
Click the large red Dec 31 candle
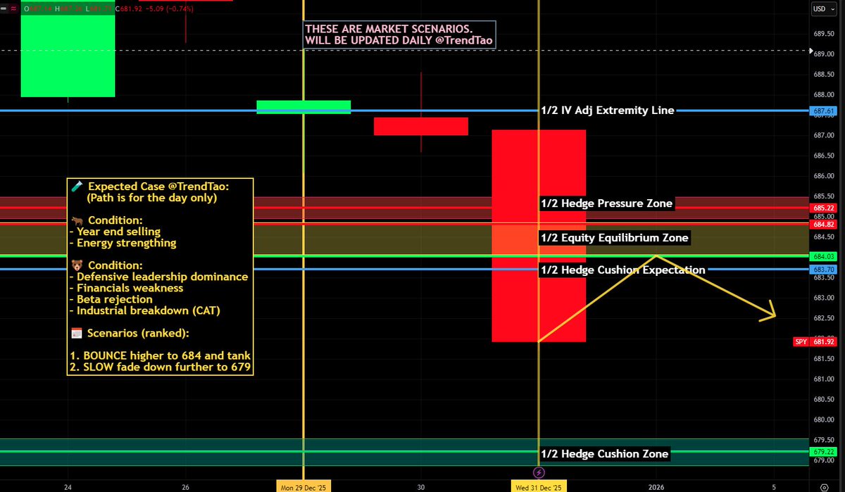(539, 236)
